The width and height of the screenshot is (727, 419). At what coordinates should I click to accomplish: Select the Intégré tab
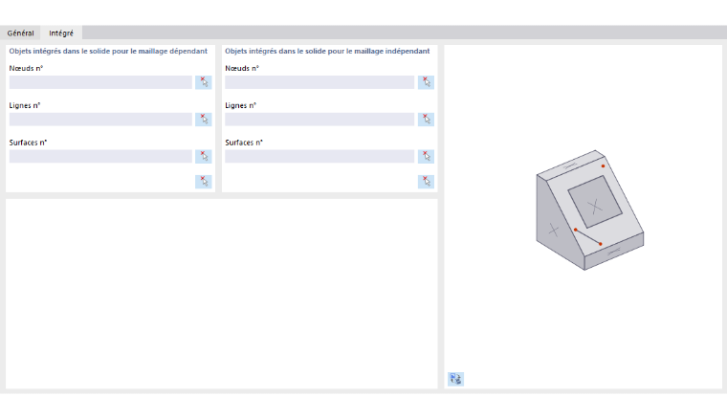(x=61, y=33)
